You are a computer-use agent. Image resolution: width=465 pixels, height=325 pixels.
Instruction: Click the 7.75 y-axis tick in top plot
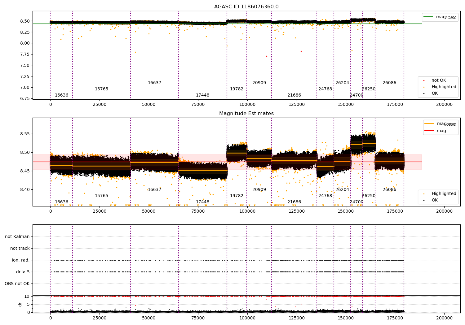(x=24, y=54)
